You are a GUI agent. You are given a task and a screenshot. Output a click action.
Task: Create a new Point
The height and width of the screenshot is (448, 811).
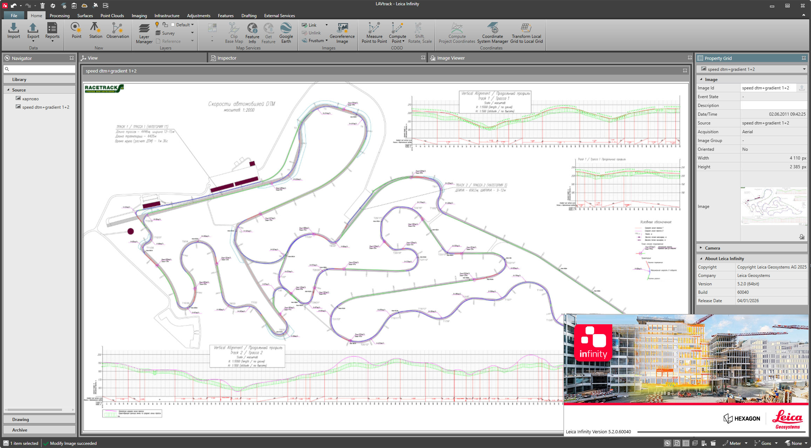coord(76,30)
